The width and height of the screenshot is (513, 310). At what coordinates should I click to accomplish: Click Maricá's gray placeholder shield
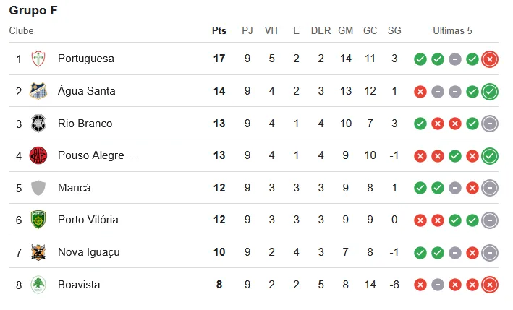click(x=38, y=188)
